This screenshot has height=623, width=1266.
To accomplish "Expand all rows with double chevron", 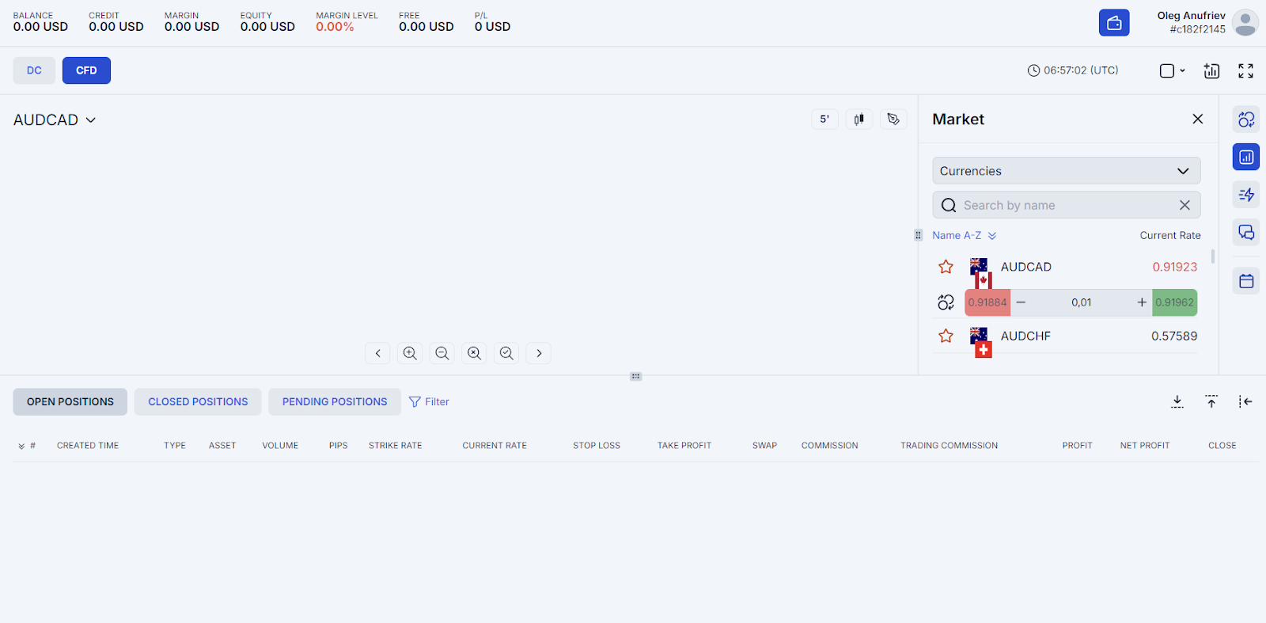I will tap(21, 446).
